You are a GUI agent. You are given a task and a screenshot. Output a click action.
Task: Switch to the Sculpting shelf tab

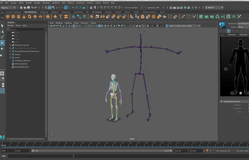click(x=44, y=12)
